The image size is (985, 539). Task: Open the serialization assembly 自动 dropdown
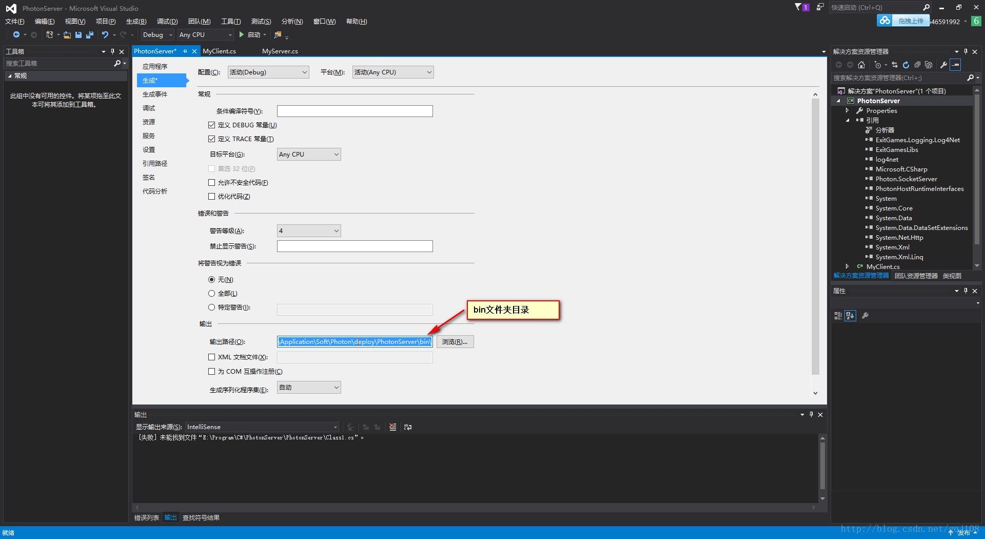tap(309, 388)
